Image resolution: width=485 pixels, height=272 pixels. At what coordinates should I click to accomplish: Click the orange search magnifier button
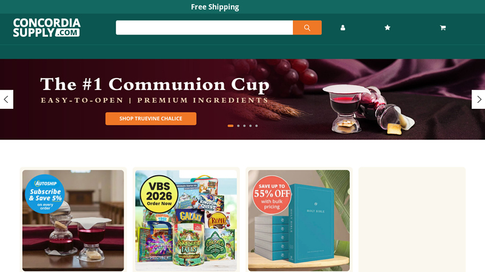[307, 28]
